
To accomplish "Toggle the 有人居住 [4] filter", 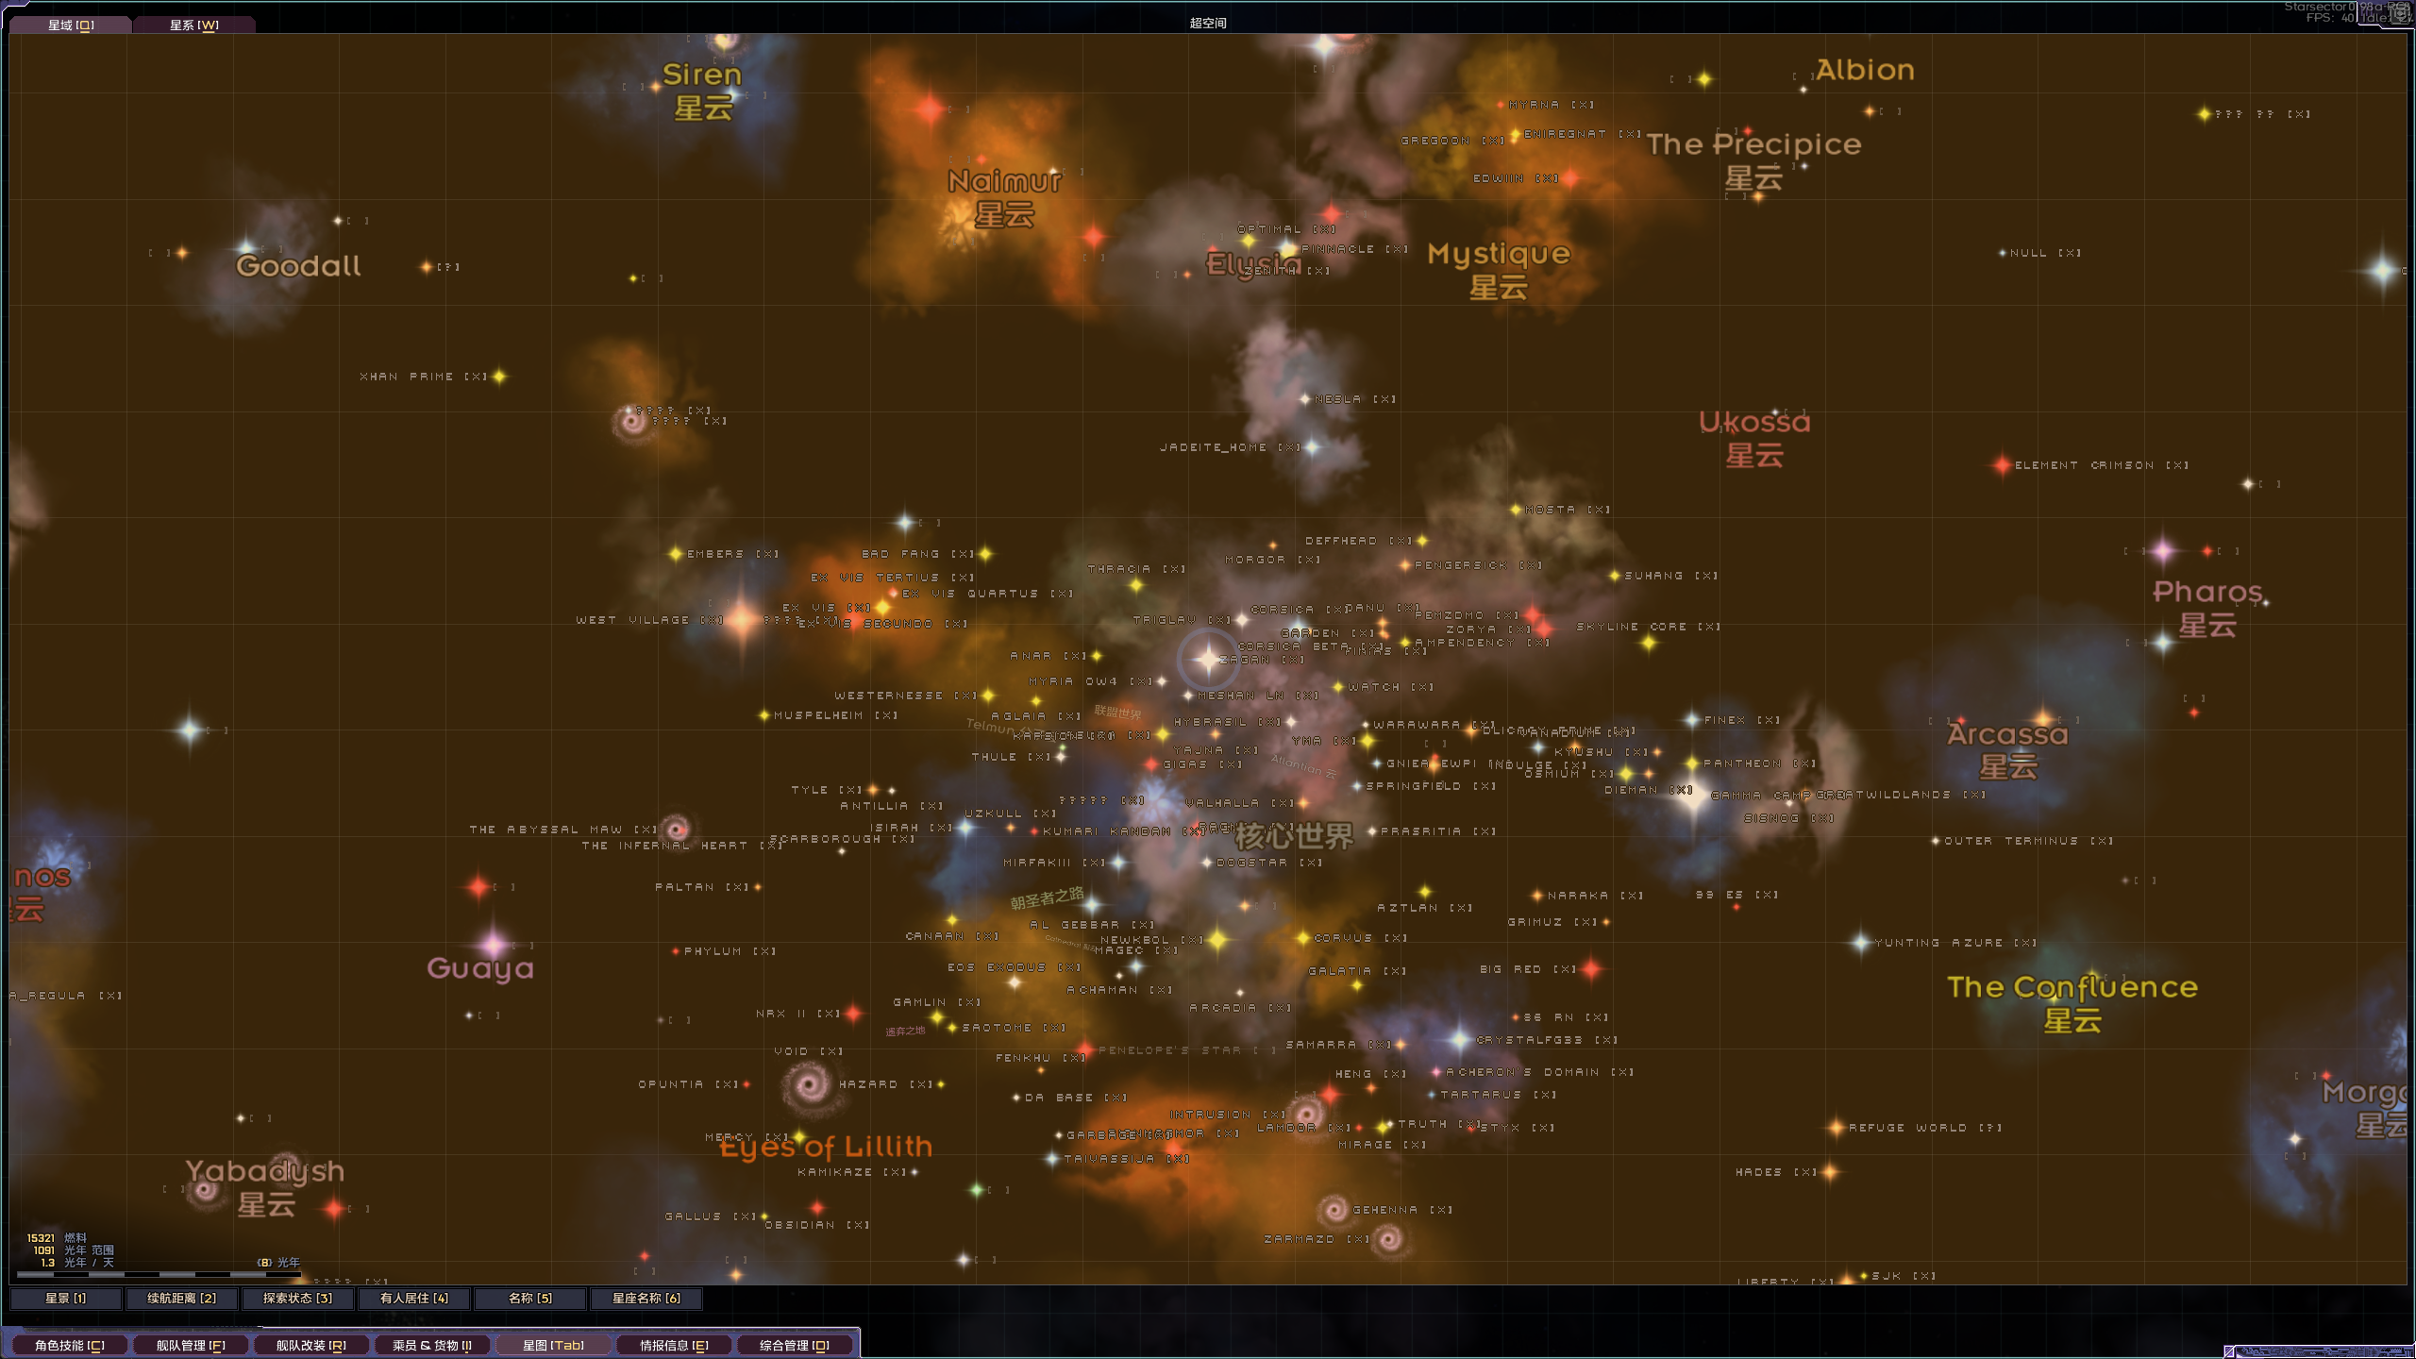I will pos(414,1299).
